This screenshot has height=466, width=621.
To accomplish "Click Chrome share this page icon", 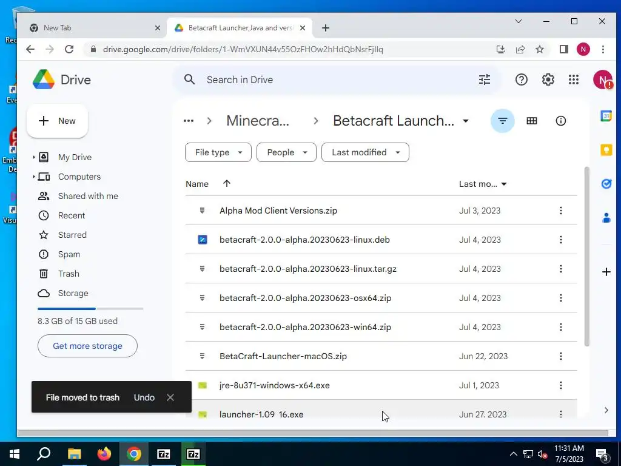I will [520, 49].
